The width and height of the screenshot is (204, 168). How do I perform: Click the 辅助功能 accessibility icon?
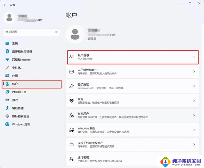click(7, 108)
